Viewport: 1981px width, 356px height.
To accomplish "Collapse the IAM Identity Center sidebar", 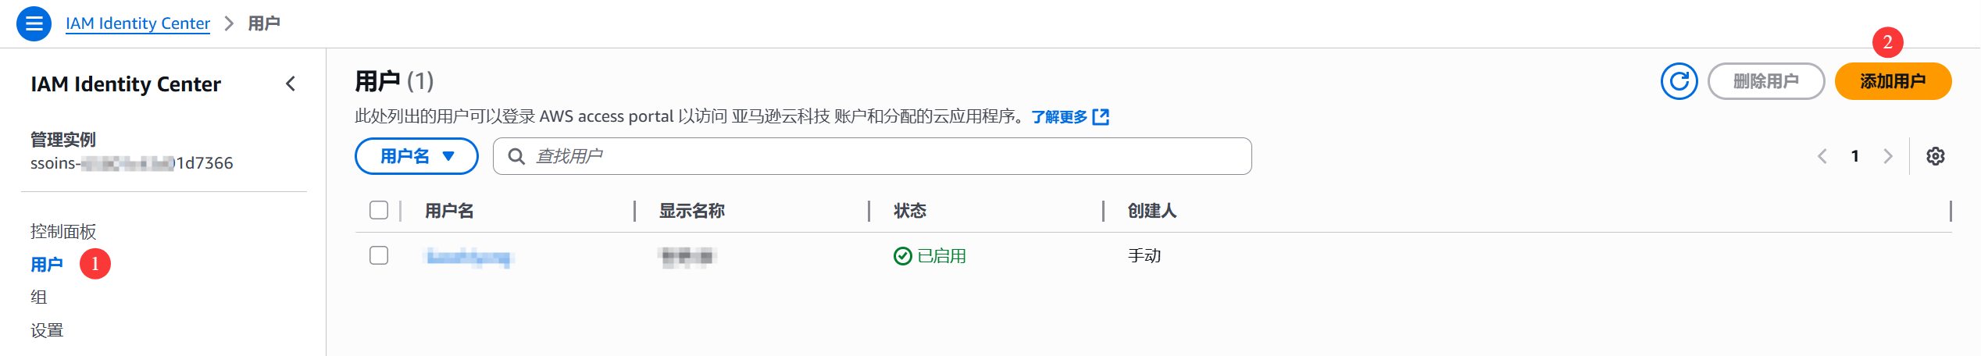I will coord(291,84).
